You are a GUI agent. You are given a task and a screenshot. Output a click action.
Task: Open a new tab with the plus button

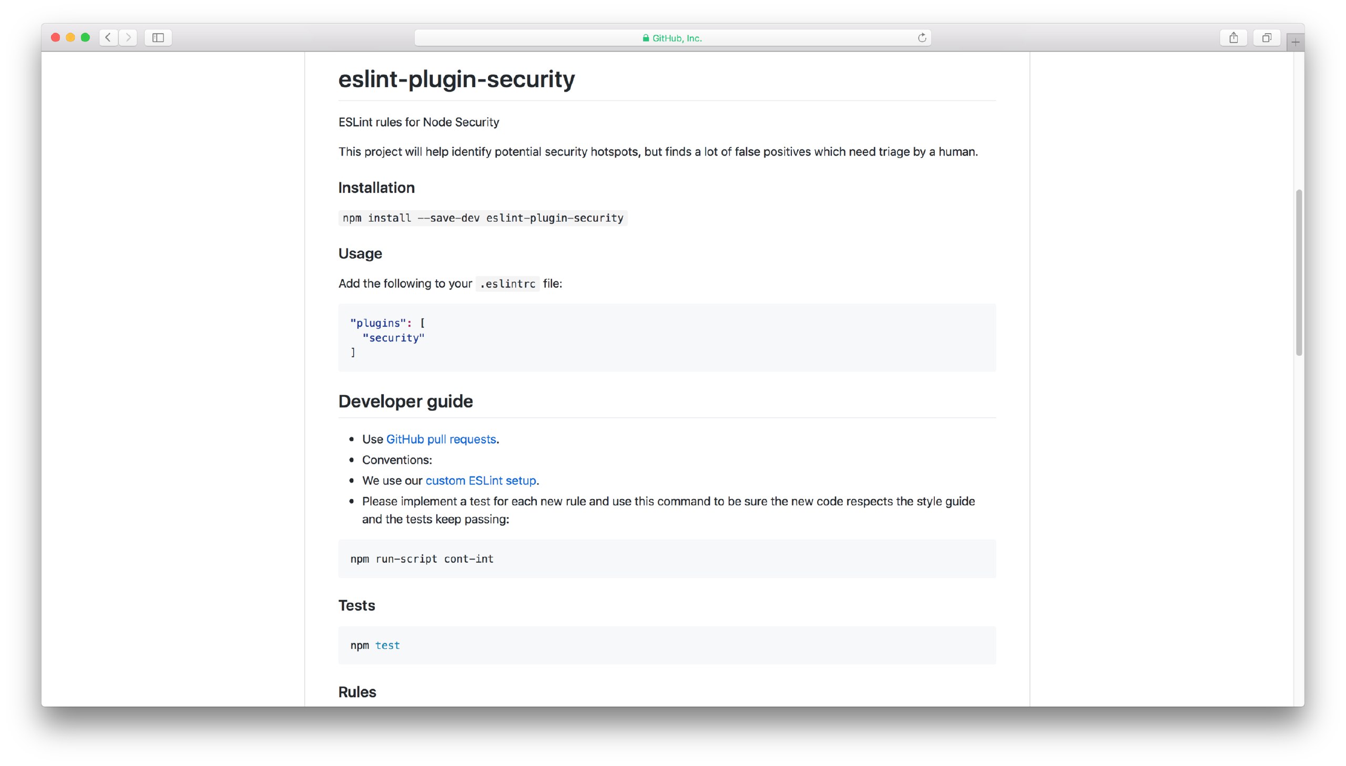click(1296, 42)
